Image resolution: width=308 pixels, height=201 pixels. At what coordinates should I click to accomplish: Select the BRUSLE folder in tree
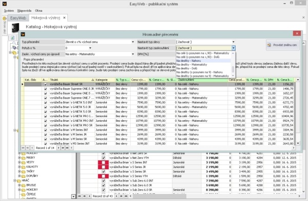pos(29,185)
